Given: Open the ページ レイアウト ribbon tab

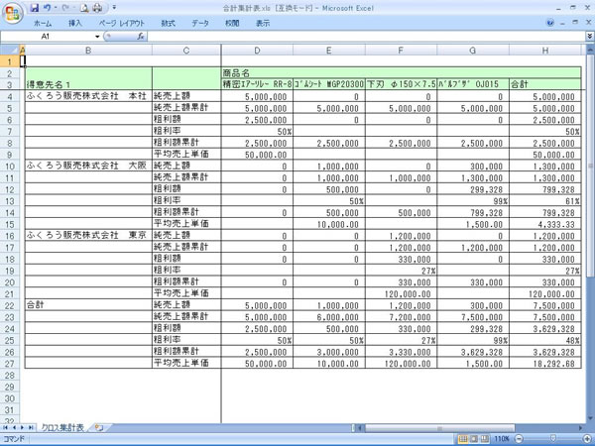Looking at the screenshot, I should pos(121,23).
